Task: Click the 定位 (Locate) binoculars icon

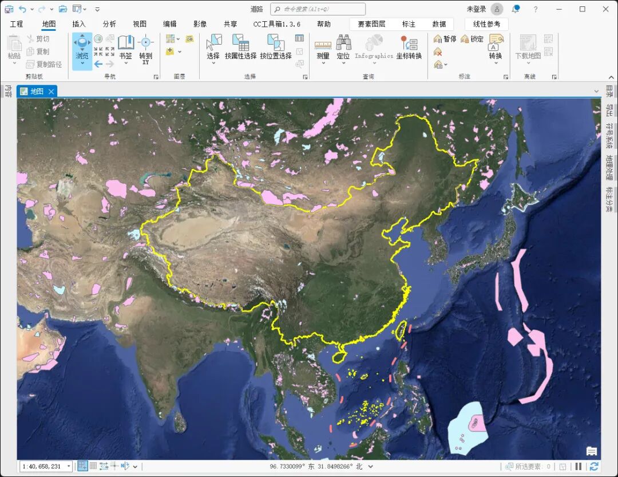Action: 343,47
